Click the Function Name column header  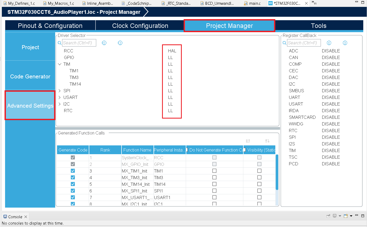[x=138, y=150]
